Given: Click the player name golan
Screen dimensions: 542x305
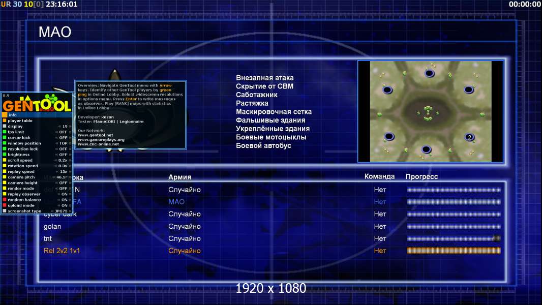Looking at the screenshot, I should point(52,227).
